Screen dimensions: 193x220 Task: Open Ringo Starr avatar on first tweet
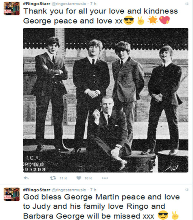point(12,9)
